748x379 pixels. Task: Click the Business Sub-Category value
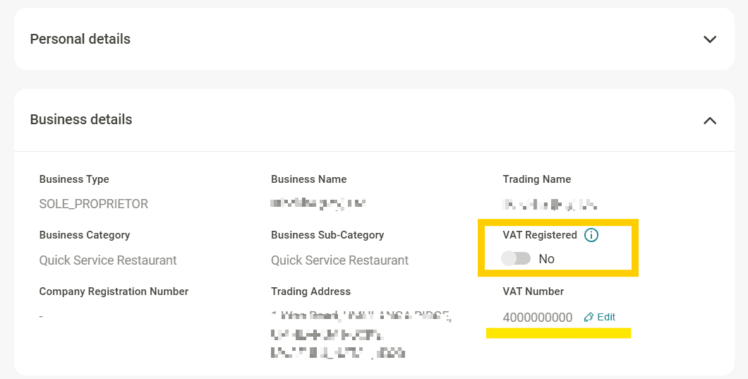[339, 260]
